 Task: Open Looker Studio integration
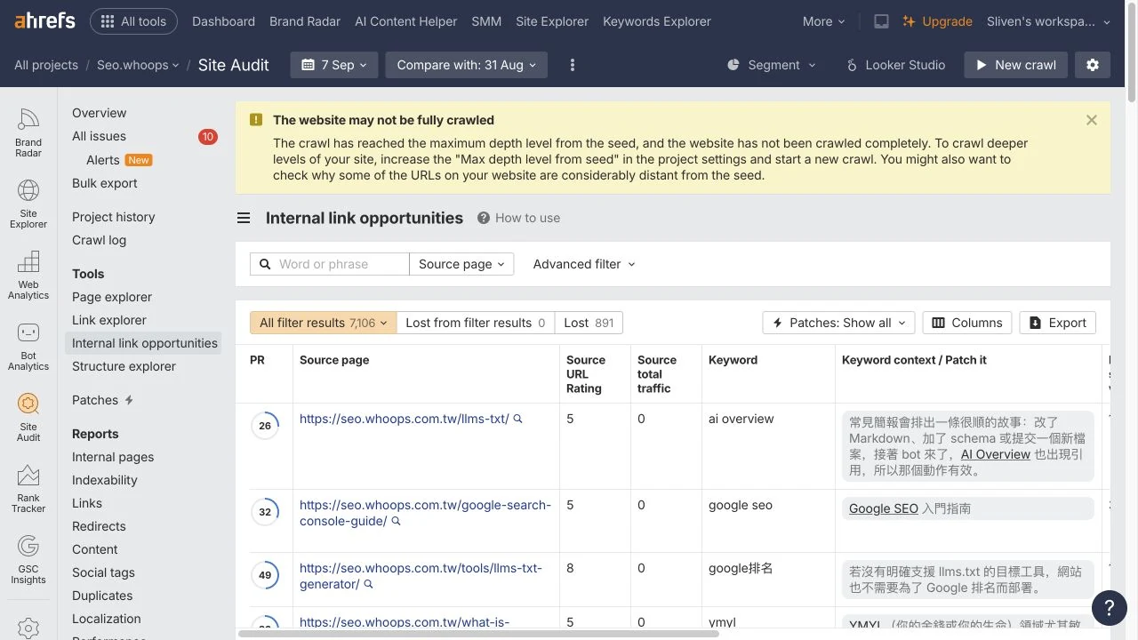895,65
